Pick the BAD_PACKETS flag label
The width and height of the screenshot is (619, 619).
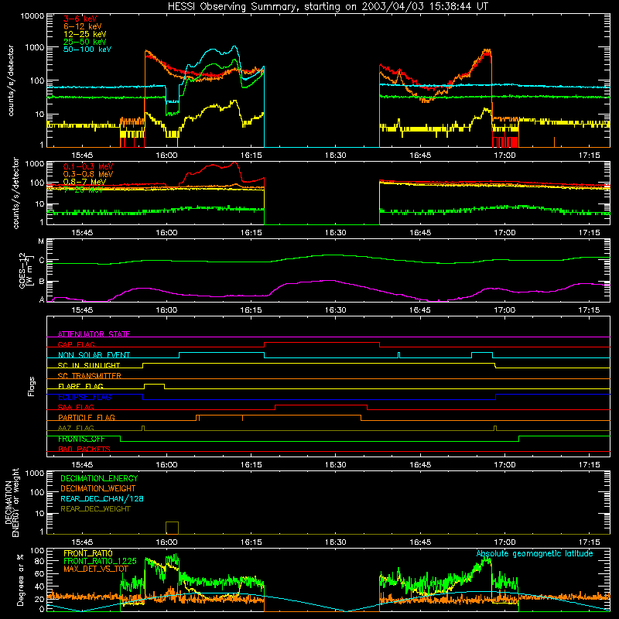84,449
